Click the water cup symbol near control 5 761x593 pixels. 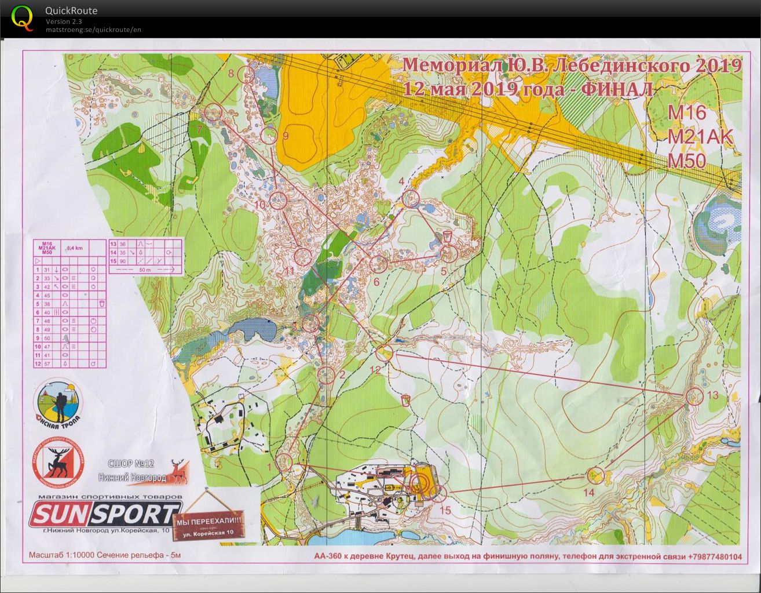[447, 236]
